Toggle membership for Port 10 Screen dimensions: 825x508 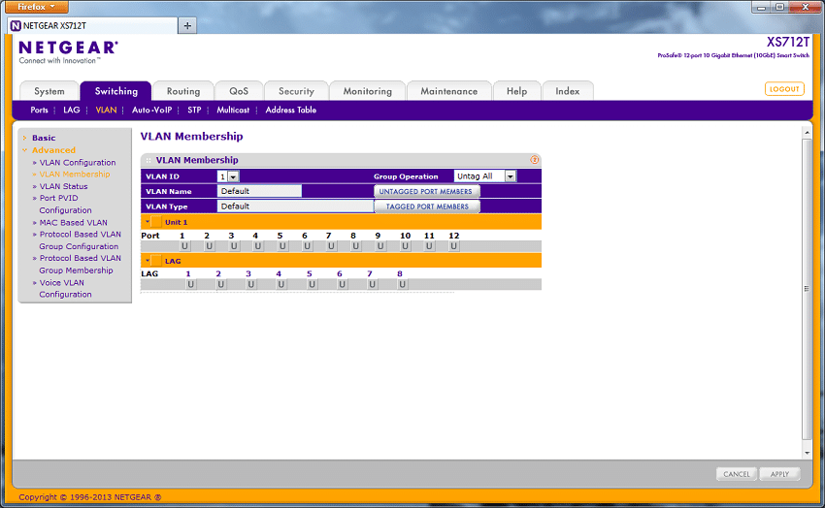click(405, 246)
